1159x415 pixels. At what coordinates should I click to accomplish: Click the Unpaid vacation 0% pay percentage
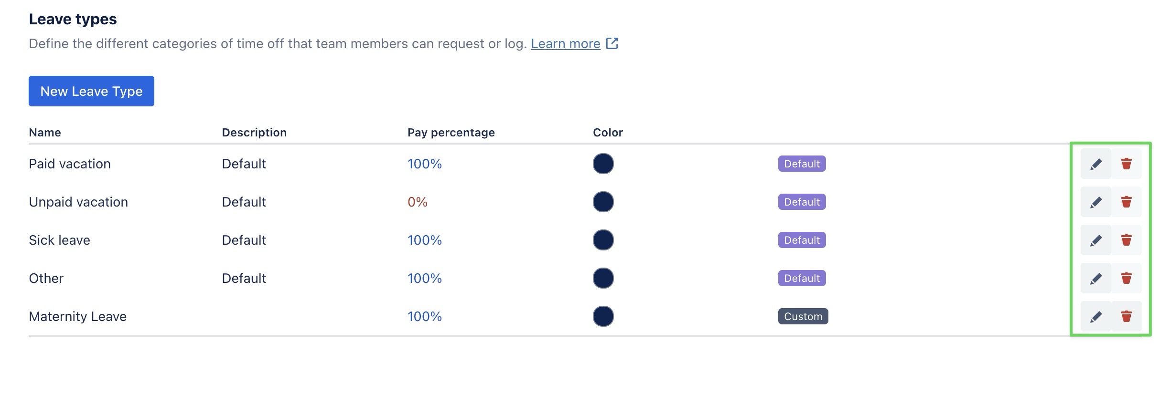417,202
